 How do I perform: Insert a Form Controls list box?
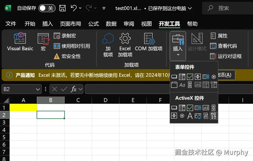tap(206, 77)
